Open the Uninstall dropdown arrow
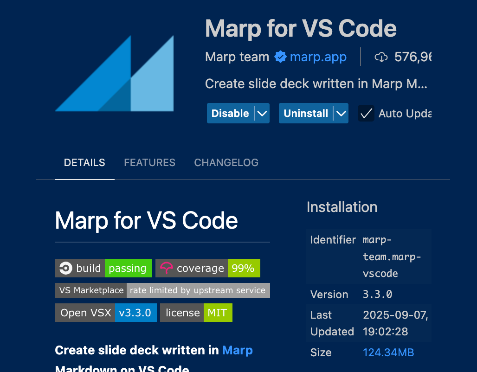The width and height of the screenshot is (477, 372). click(x=341, y=113)
